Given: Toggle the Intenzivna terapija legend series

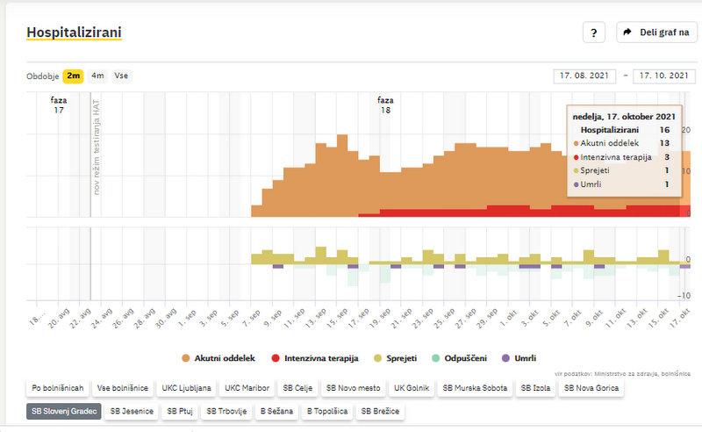Looking at the screenshot, I should 309,358.
